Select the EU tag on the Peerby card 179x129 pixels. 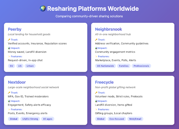click(12, 66)
